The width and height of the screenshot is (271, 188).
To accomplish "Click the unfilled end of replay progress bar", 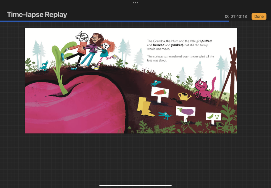I will click(251, 21).
